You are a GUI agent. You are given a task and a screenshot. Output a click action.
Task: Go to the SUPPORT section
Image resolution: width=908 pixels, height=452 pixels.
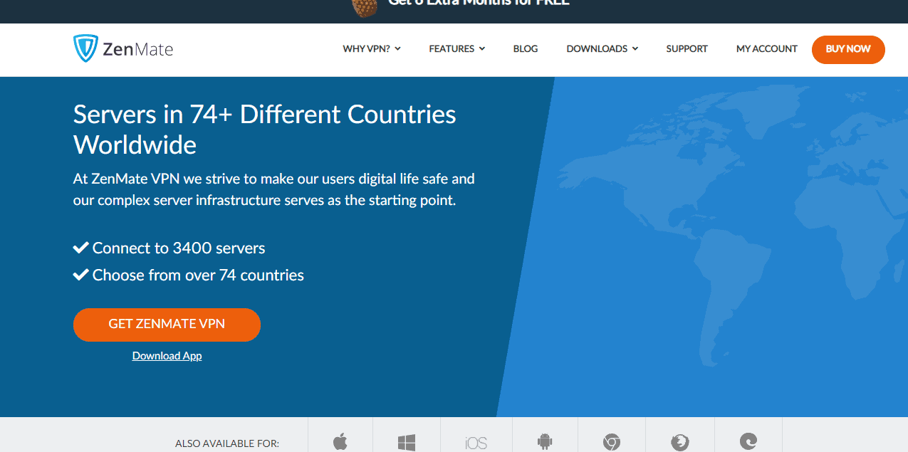[687, 48]
